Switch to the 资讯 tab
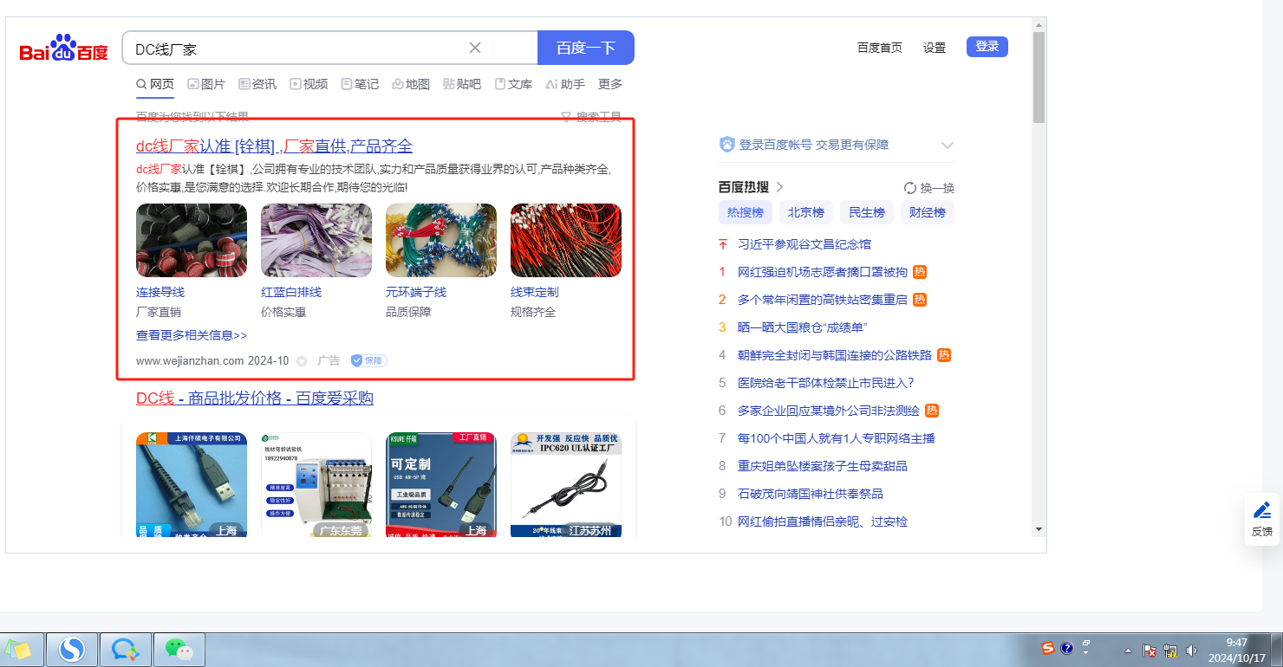 click(257, 84)
